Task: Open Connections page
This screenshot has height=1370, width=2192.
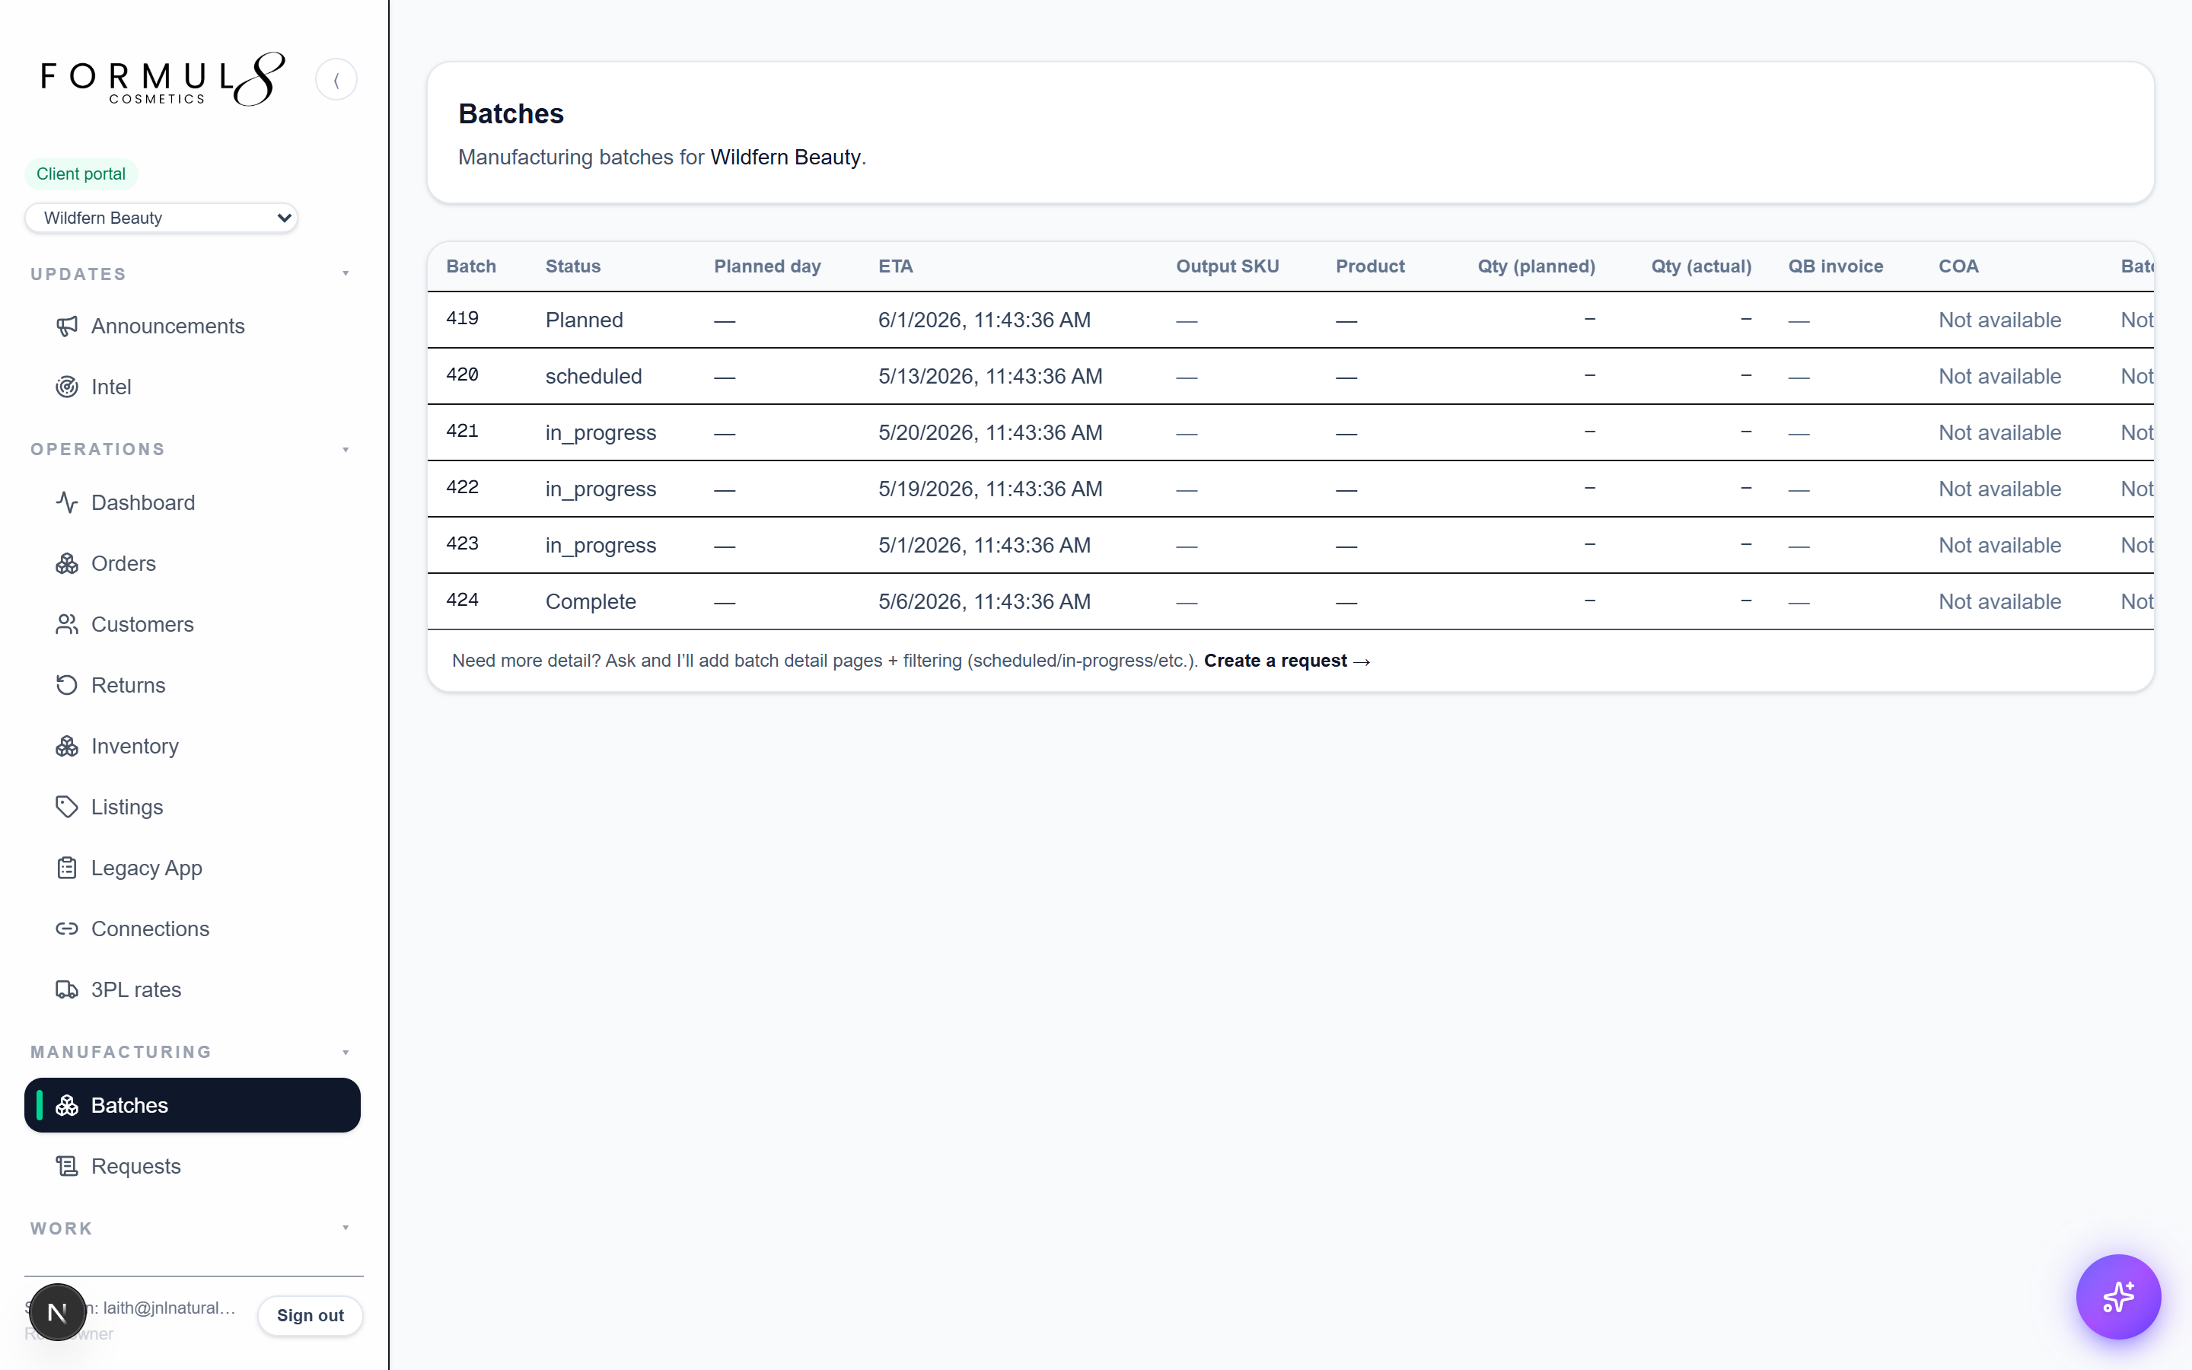Action: coord(192,929)
